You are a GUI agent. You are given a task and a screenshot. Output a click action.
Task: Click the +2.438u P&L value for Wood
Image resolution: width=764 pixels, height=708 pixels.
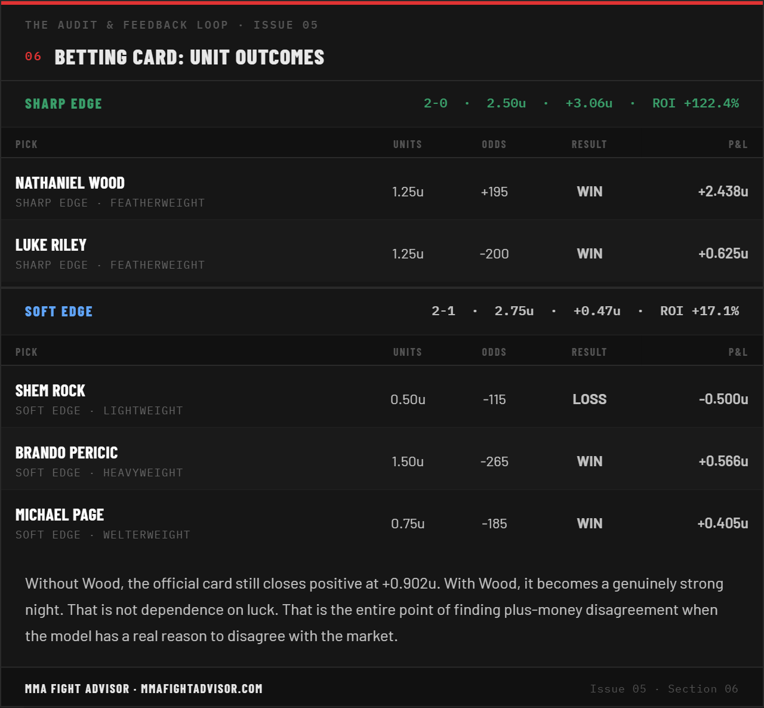723,192
